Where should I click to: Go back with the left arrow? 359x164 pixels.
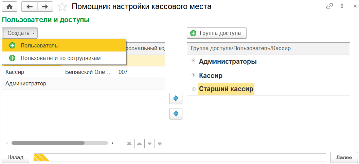(x=29, y=6)
